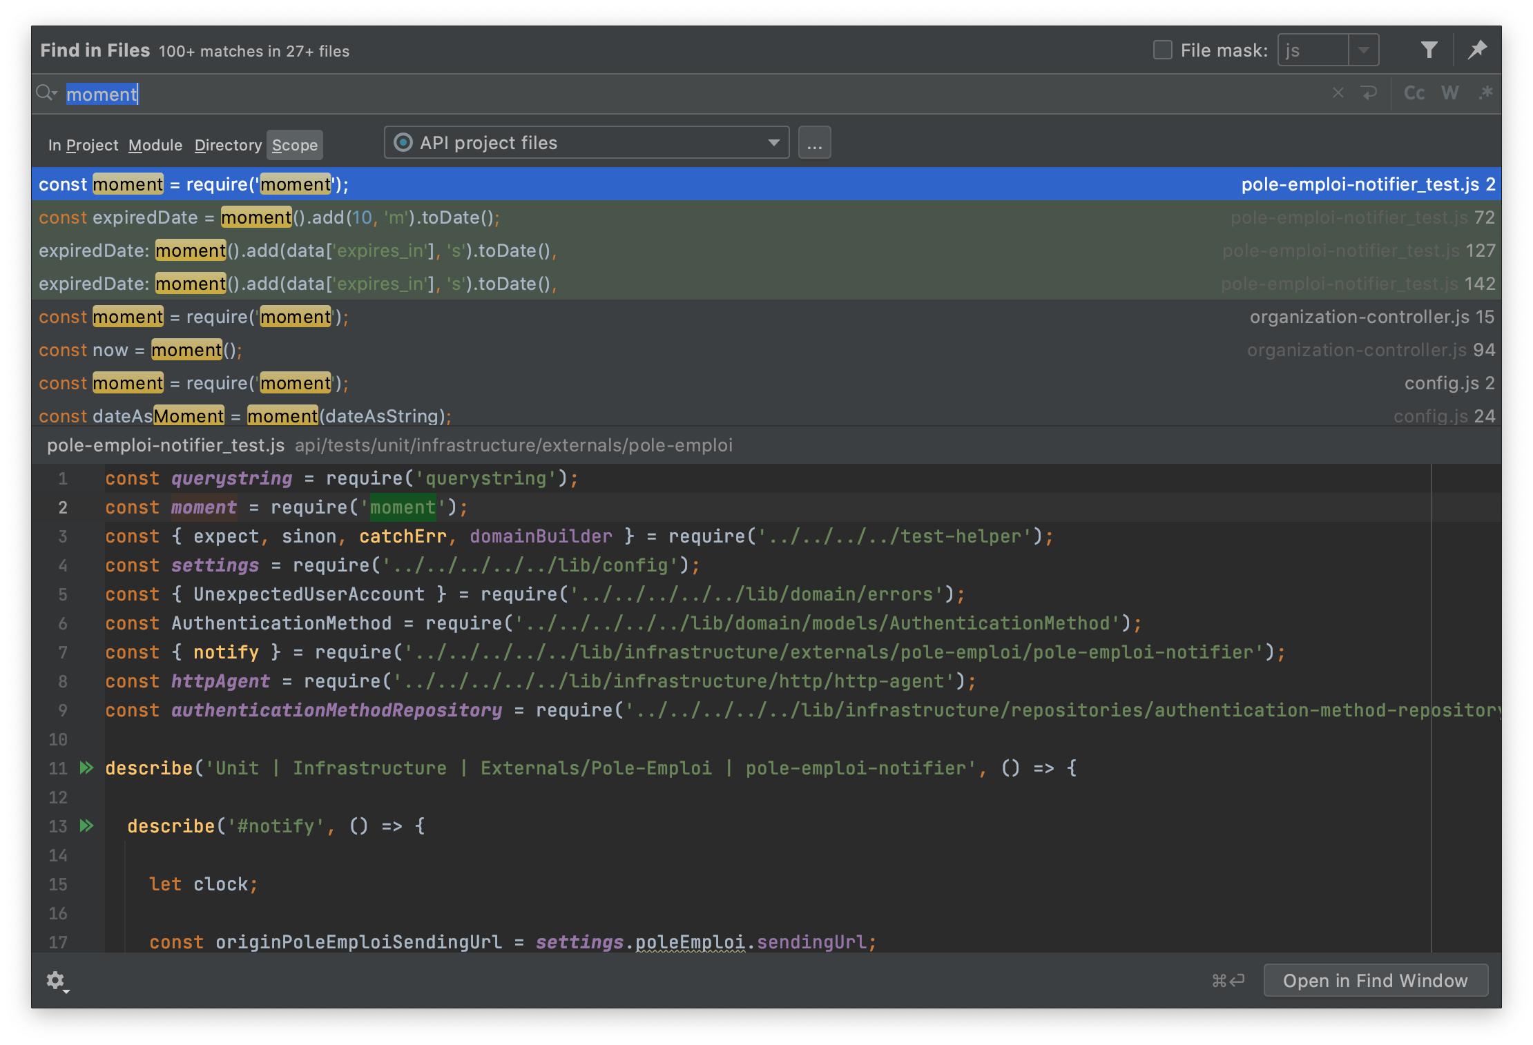Open the settings gear at bottom left
The image size is (1533, 1045).
coord(56,981)
